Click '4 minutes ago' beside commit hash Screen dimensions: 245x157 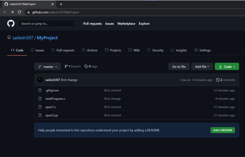coord(202,80)
